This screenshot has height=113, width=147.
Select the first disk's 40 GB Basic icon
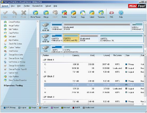[46, 27]
